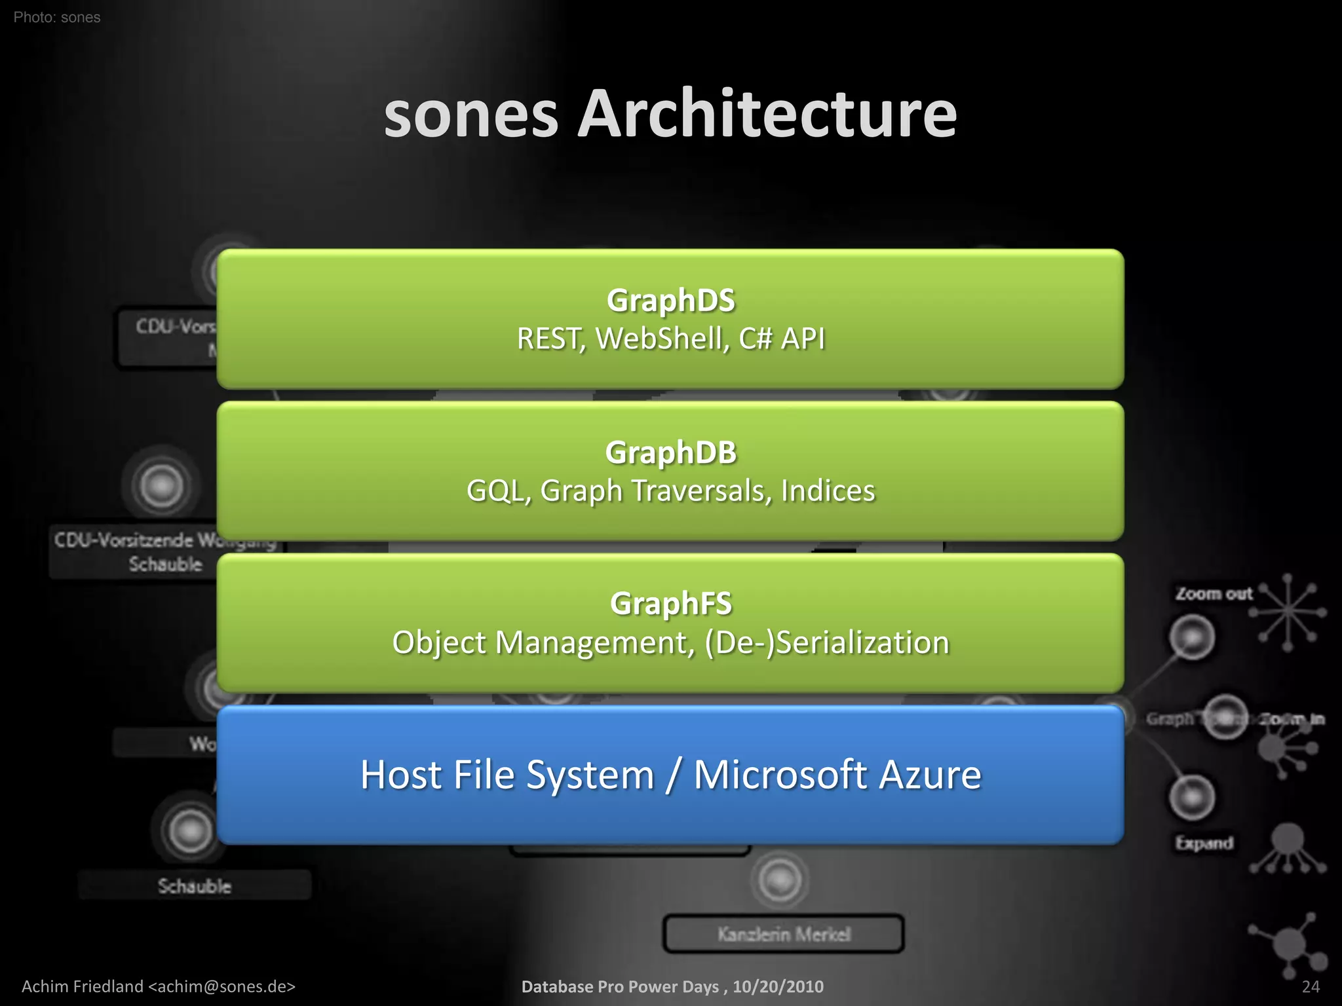Click the green GraphDB layer box
The image size is (1342, 1006).
pyautogui.click(x=670, y=471)
